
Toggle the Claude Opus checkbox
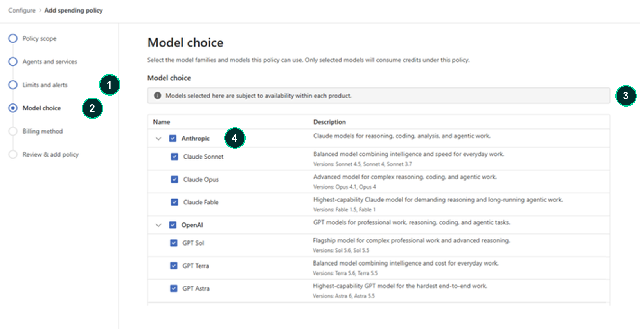[174, 179]
